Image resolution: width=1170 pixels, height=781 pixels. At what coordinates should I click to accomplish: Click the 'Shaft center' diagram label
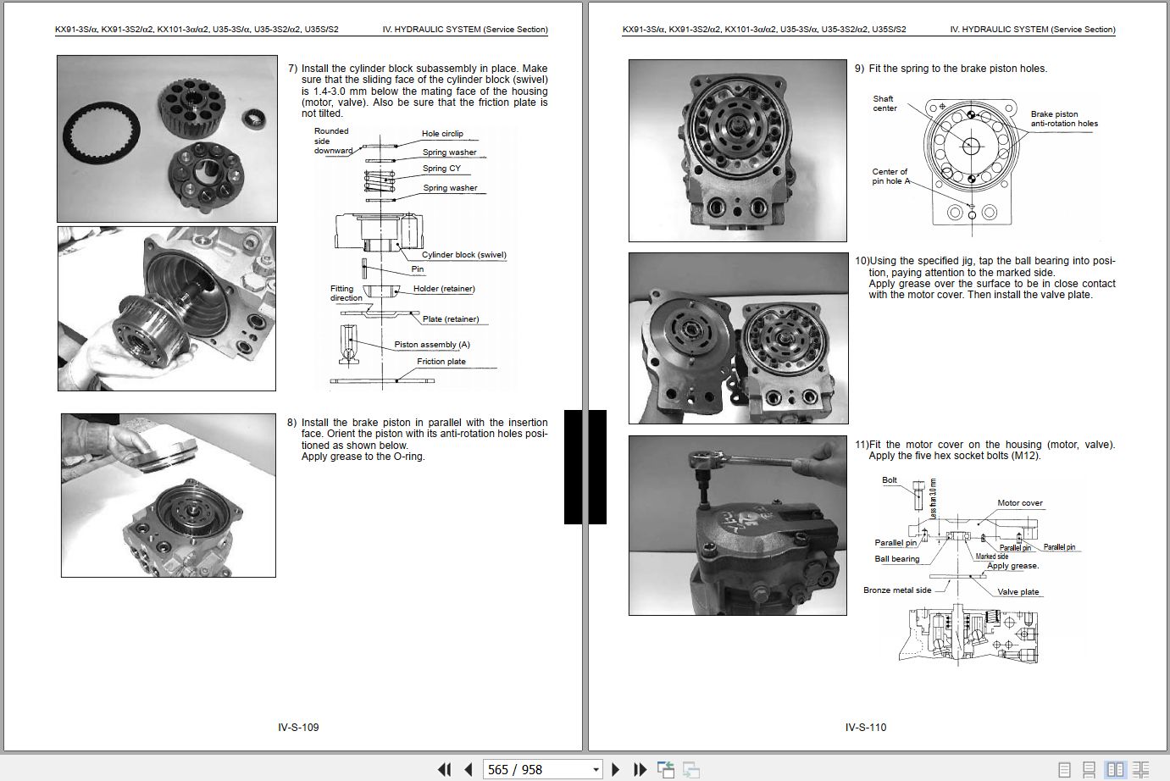click(884, 103)
